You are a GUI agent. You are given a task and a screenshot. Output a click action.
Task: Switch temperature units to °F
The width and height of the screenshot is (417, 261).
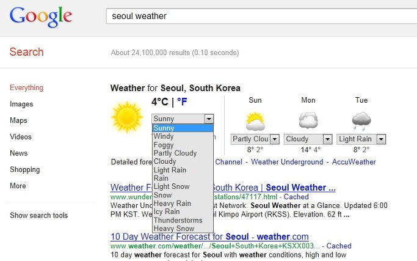pos(182,101)
